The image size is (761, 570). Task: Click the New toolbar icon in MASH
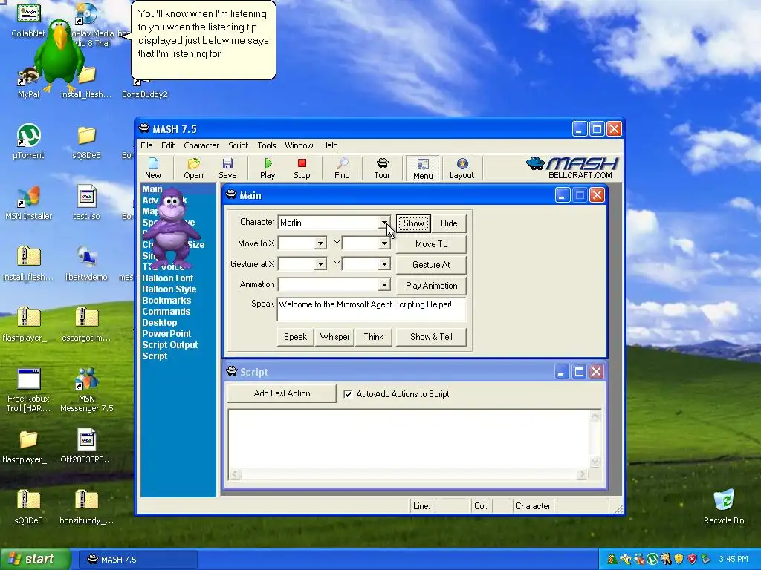tap(153, 168)
